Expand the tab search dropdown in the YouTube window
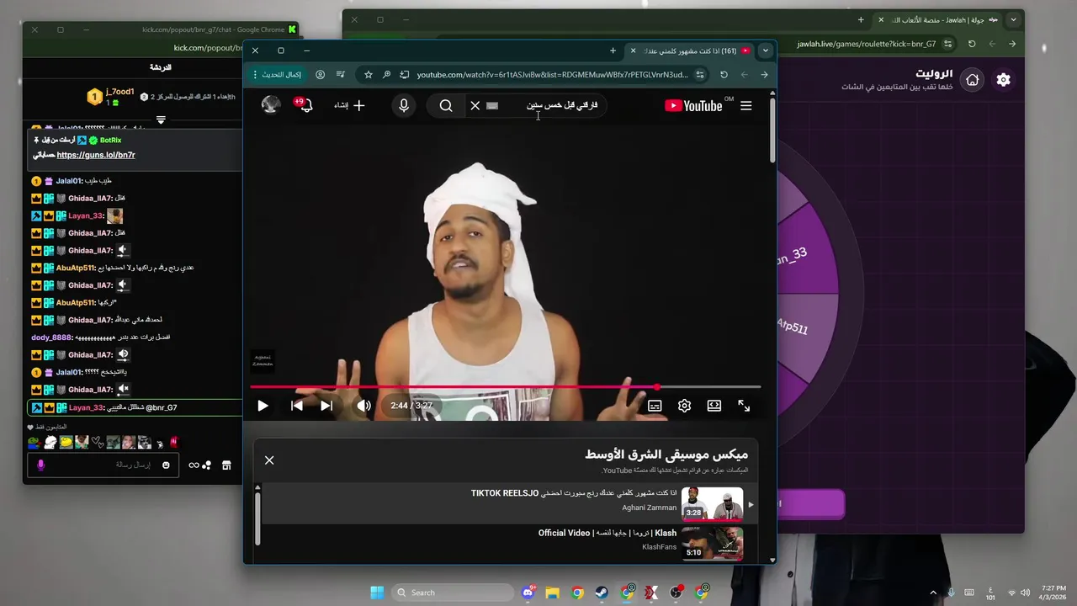Viewport: 1077px width, 606px height. click(x=765, y=51)
